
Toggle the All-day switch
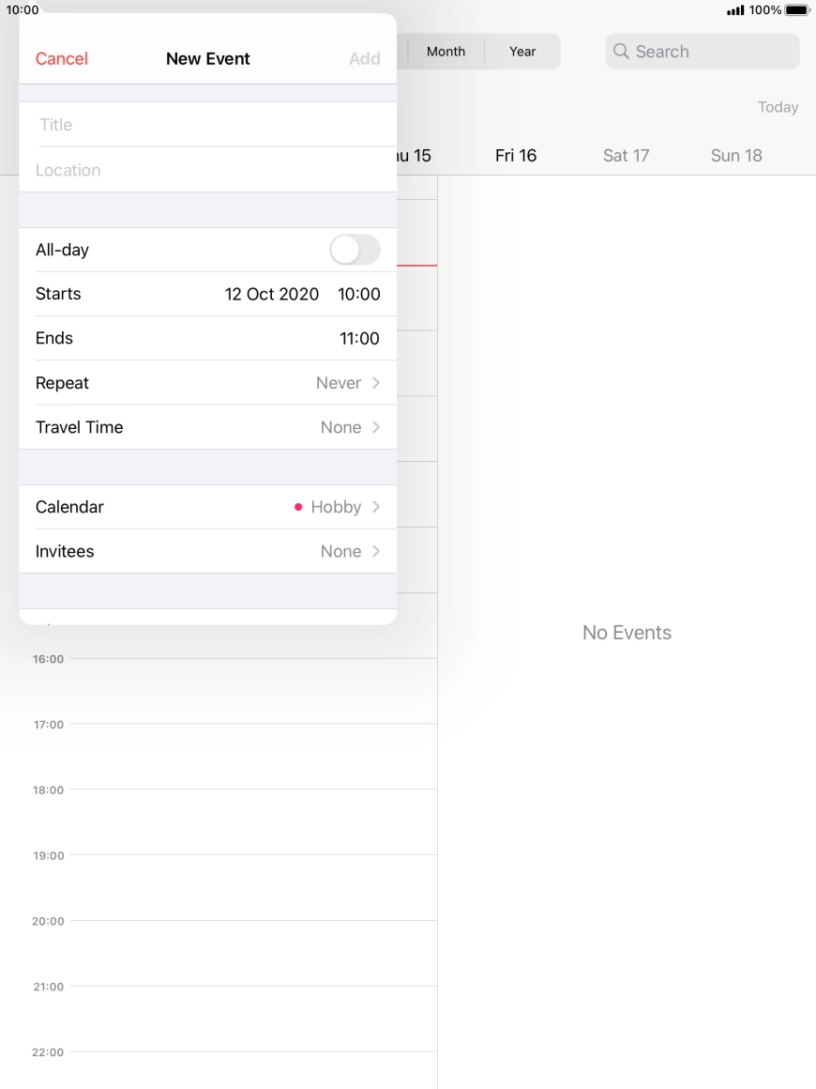(355, 250)
